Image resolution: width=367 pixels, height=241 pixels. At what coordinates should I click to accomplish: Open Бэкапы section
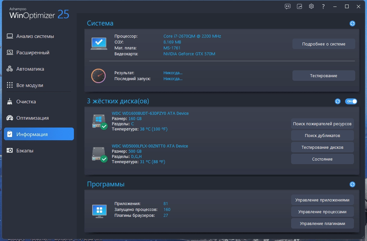[39, 151]
